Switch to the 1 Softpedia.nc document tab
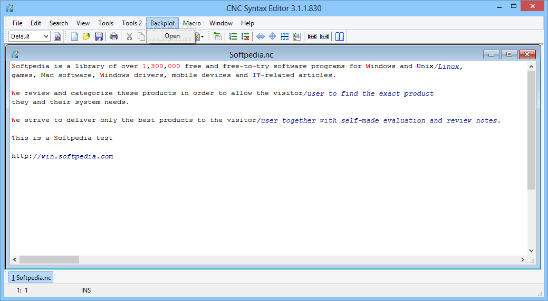The image size is (548, 301). (x=31, y=278)
